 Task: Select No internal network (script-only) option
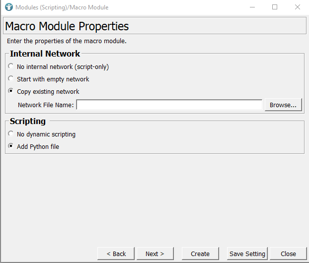click(x=11, y=66)
